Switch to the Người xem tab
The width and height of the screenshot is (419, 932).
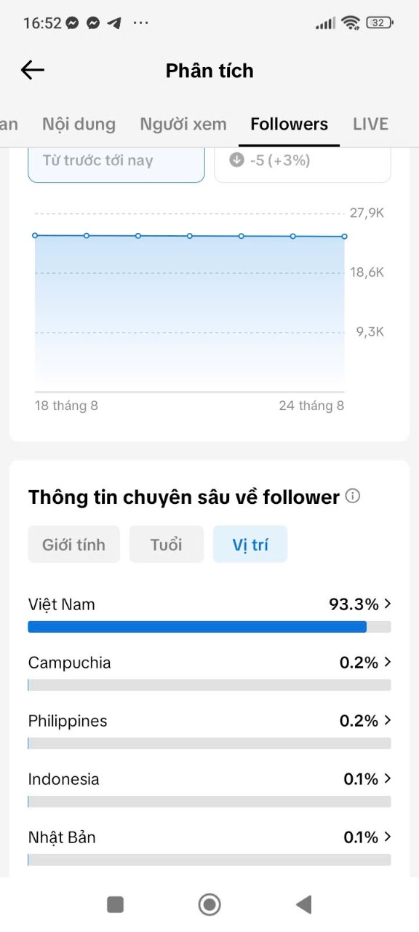point(183,124)
